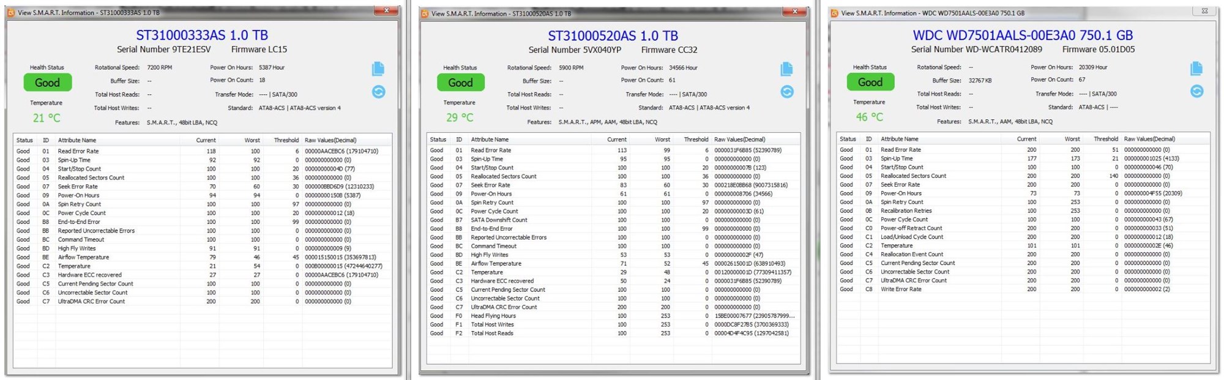This screenshot has height=380, width=1224.
Task: Click the refresh icon in the ST31000520AS window
Action: click(x=787, y=92)
